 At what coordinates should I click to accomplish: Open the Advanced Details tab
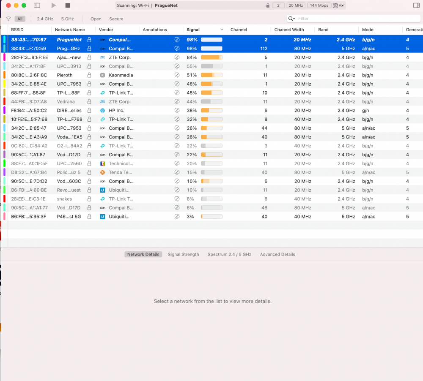point(277,254)
